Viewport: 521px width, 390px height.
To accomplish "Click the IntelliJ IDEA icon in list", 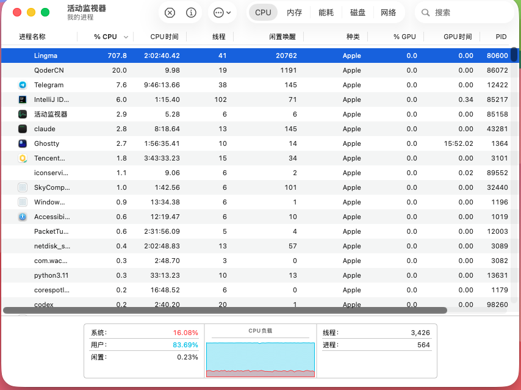I will (x=22, y=99).
